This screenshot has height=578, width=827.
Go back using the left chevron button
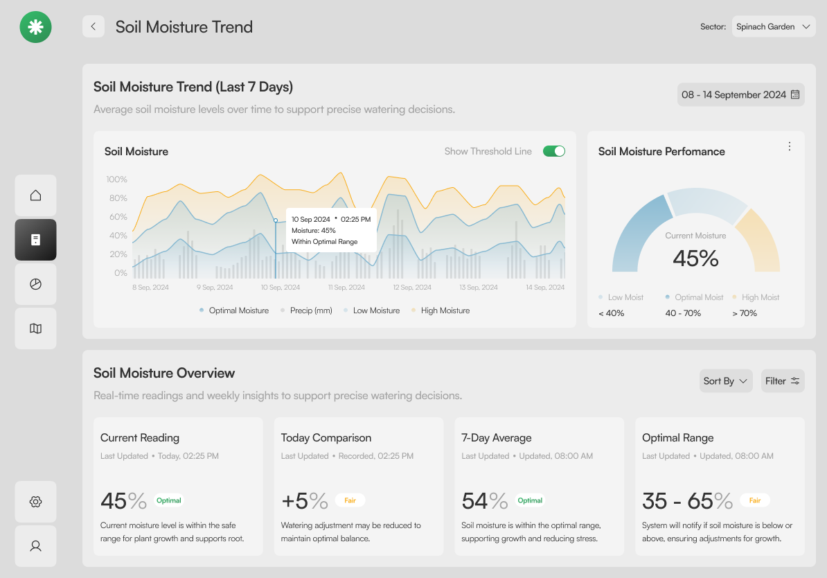(94, 26)
